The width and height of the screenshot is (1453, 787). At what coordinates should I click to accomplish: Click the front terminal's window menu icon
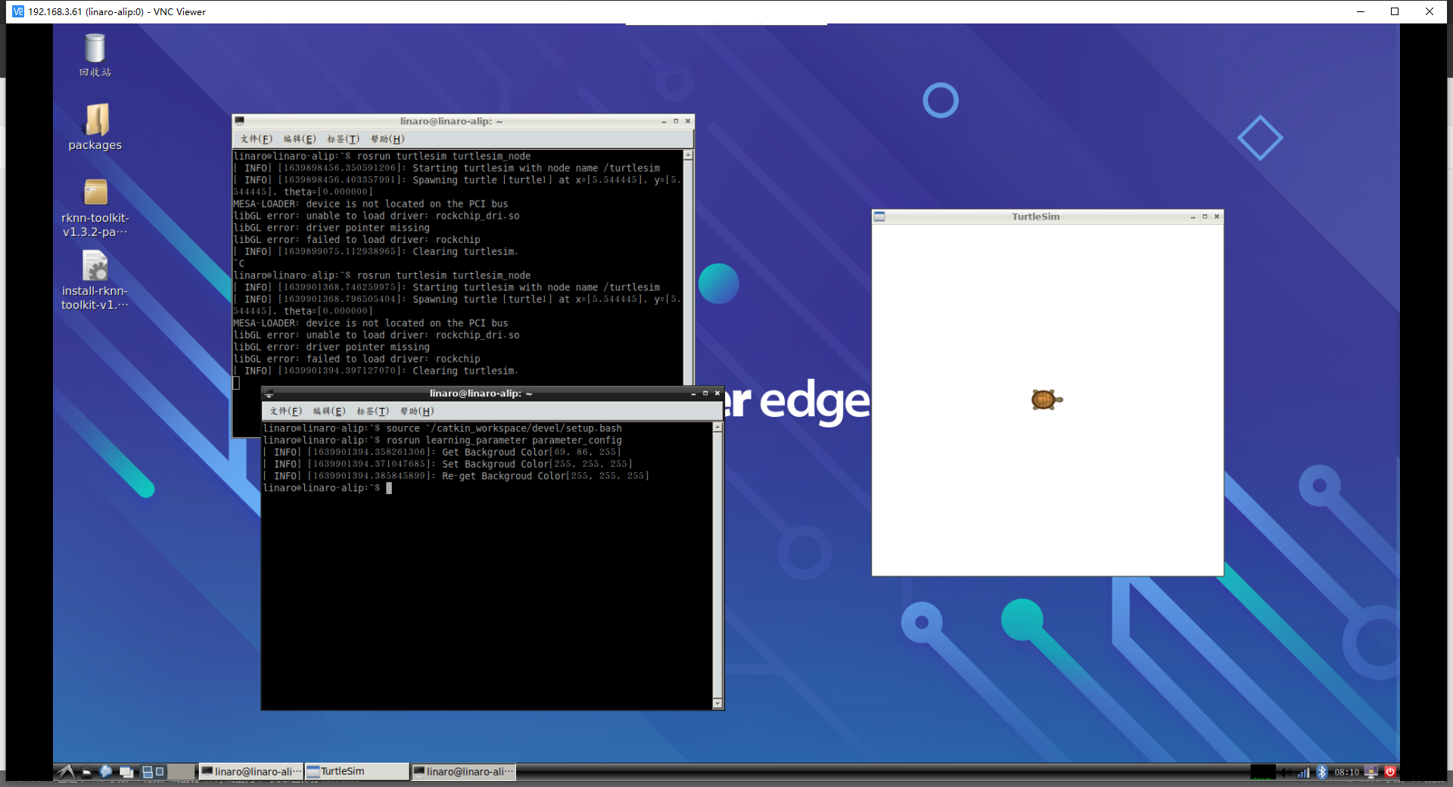[269, 393]
